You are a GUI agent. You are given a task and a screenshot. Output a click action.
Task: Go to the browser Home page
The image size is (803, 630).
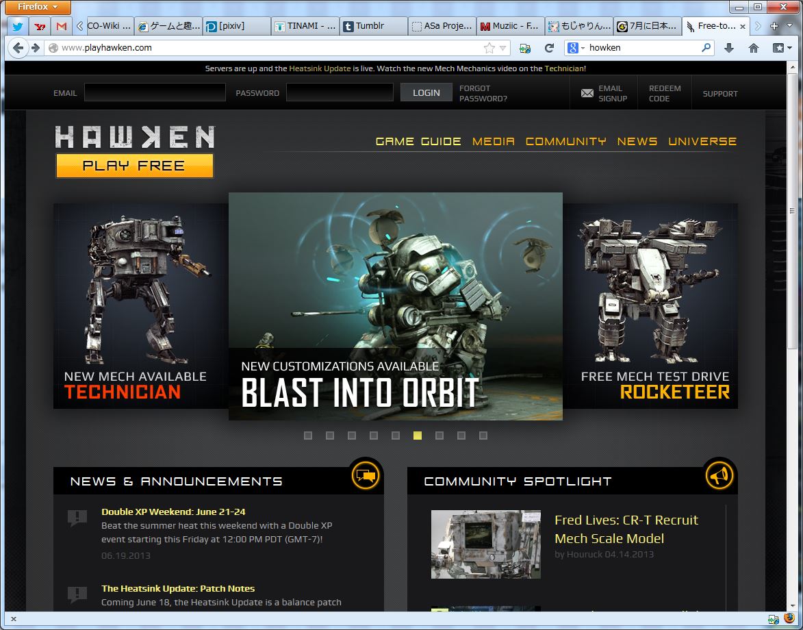[x=753, y=48]
